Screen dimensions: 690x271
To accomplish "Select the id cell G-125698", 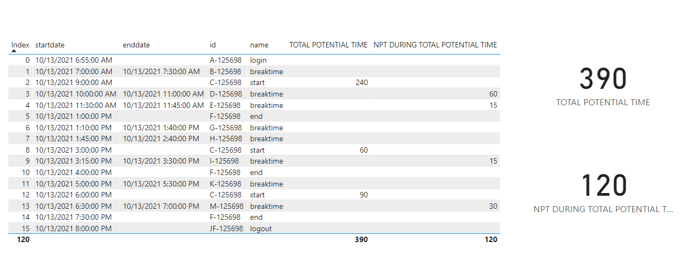I will [226, 128].
